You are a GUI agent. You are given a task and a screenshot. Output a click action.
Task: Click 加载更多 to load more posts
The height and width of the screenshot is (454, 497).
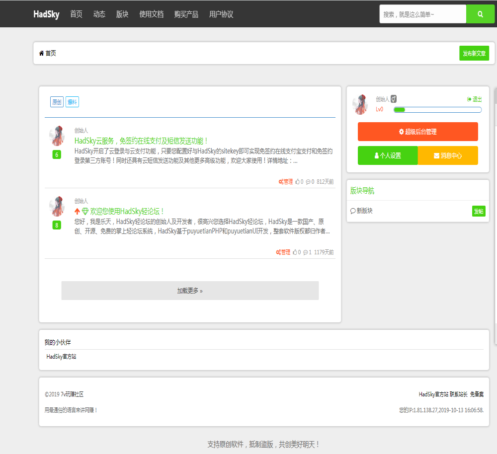[190, 291]
